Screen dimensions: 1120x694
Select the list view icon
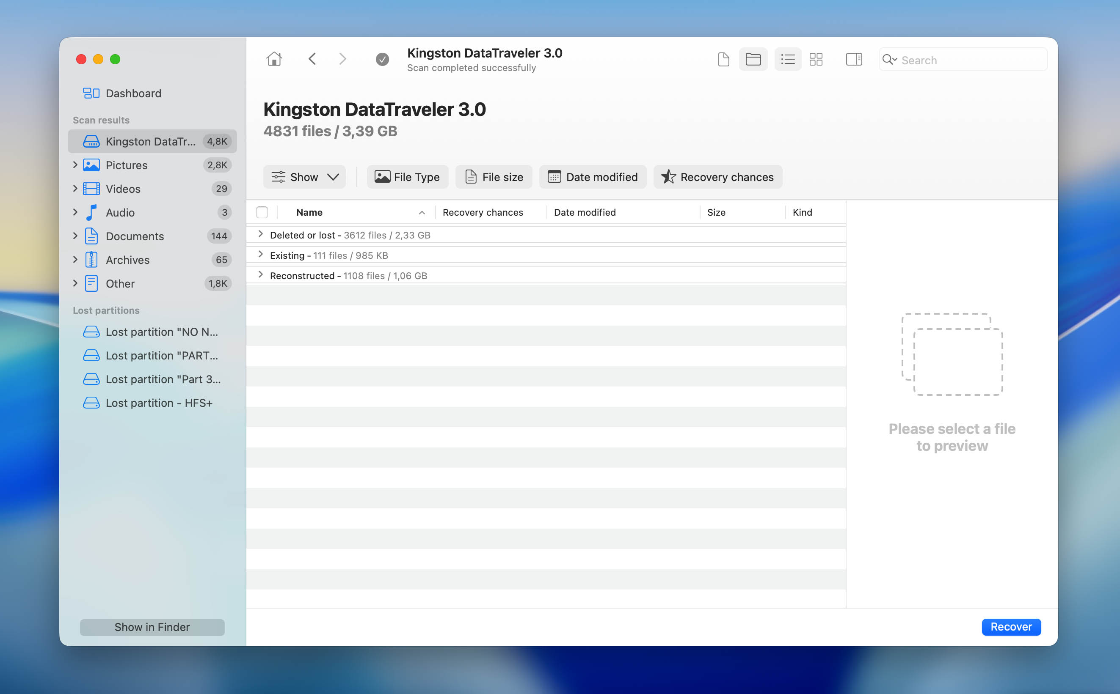788,59
